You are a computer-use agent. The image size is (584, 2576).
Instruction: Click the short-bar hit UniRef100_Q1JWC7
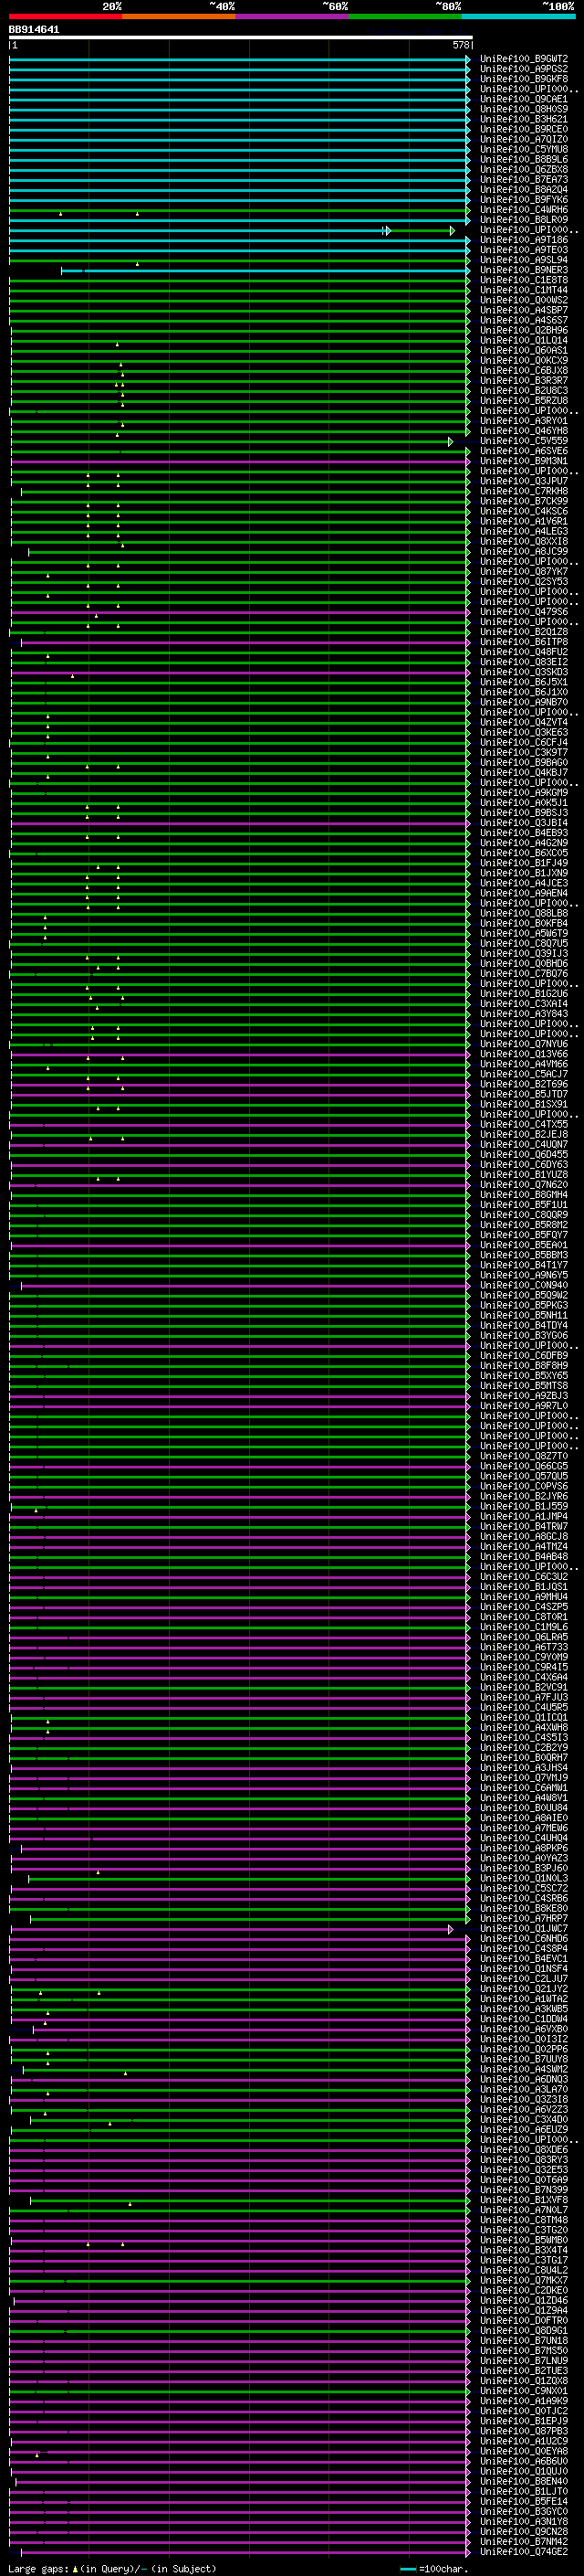(x=523, y=1928)
